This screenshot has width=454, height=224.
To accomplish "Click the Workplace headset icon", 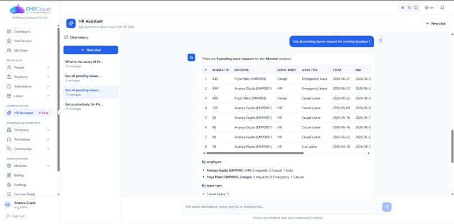I will pos(9,140).
